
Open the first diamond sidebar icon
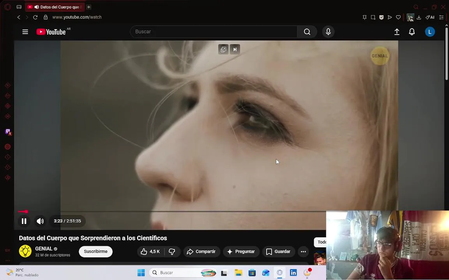pos(8,86)
